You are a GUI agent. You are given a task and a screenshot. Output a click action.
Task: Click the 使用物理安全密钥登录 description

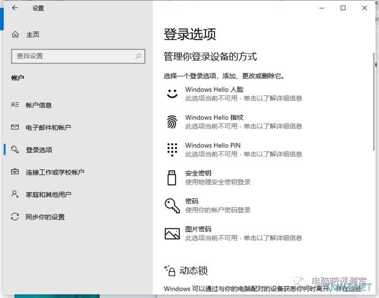tap(218, 182)
